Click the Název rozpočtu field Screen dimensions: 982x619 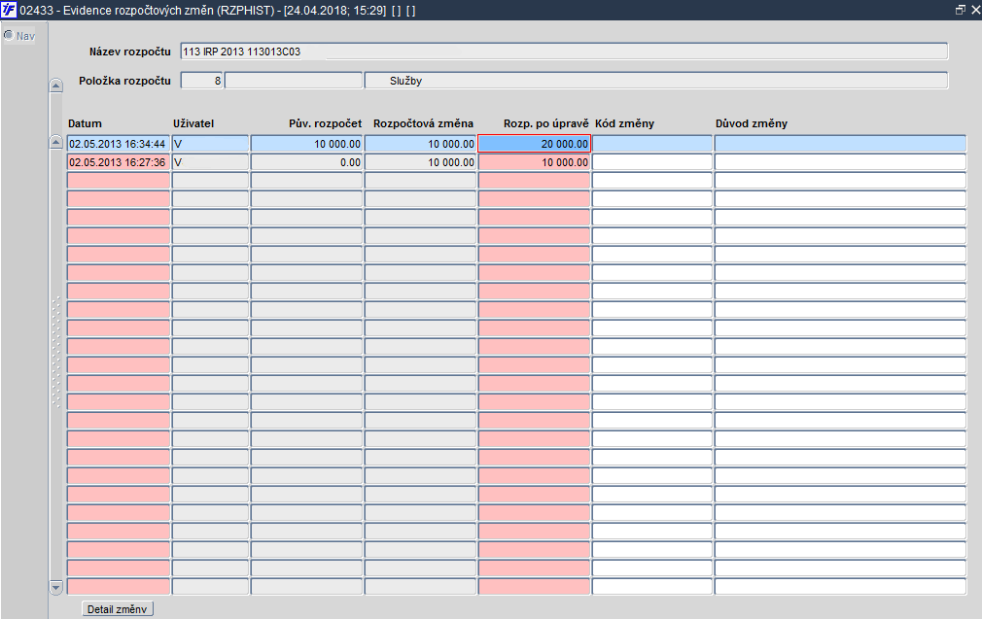coord(564,52)
